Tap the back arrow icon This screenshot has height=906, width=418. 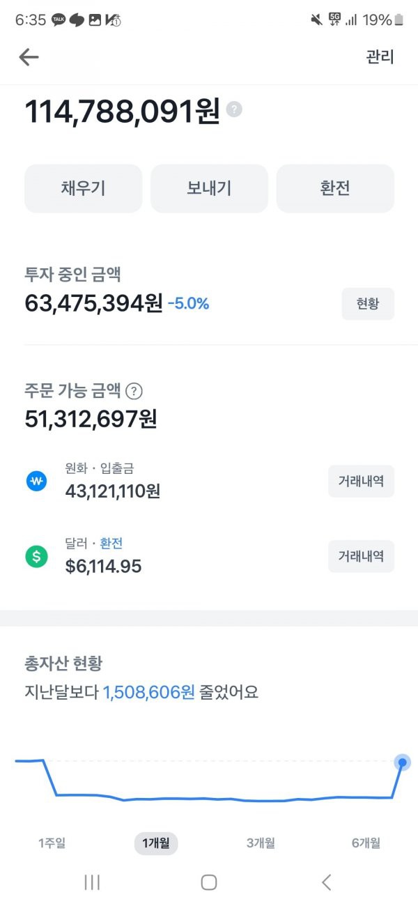29,57
